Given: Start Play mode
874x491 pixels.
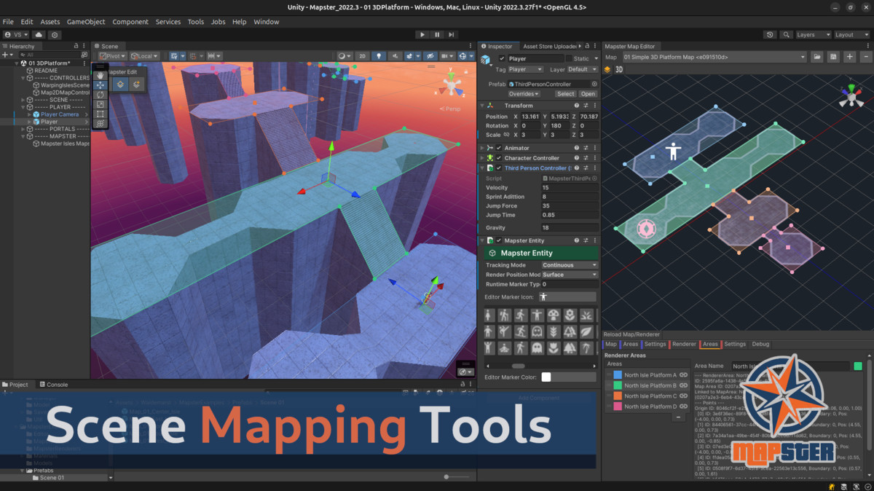Looking at the screenshot, I should point(422,34).
